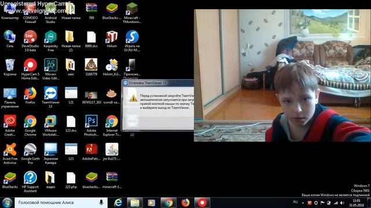Open Kaspersky Free
Screen dimensions: 371x208
pyautogui.click(x=50, y=41)
